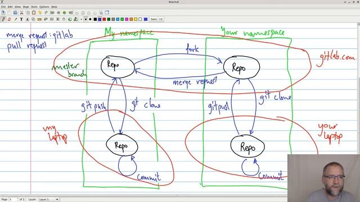Apply the Default tool options
Image resolution: width=360 pixels, height=202 pixels.
point(70,19)
